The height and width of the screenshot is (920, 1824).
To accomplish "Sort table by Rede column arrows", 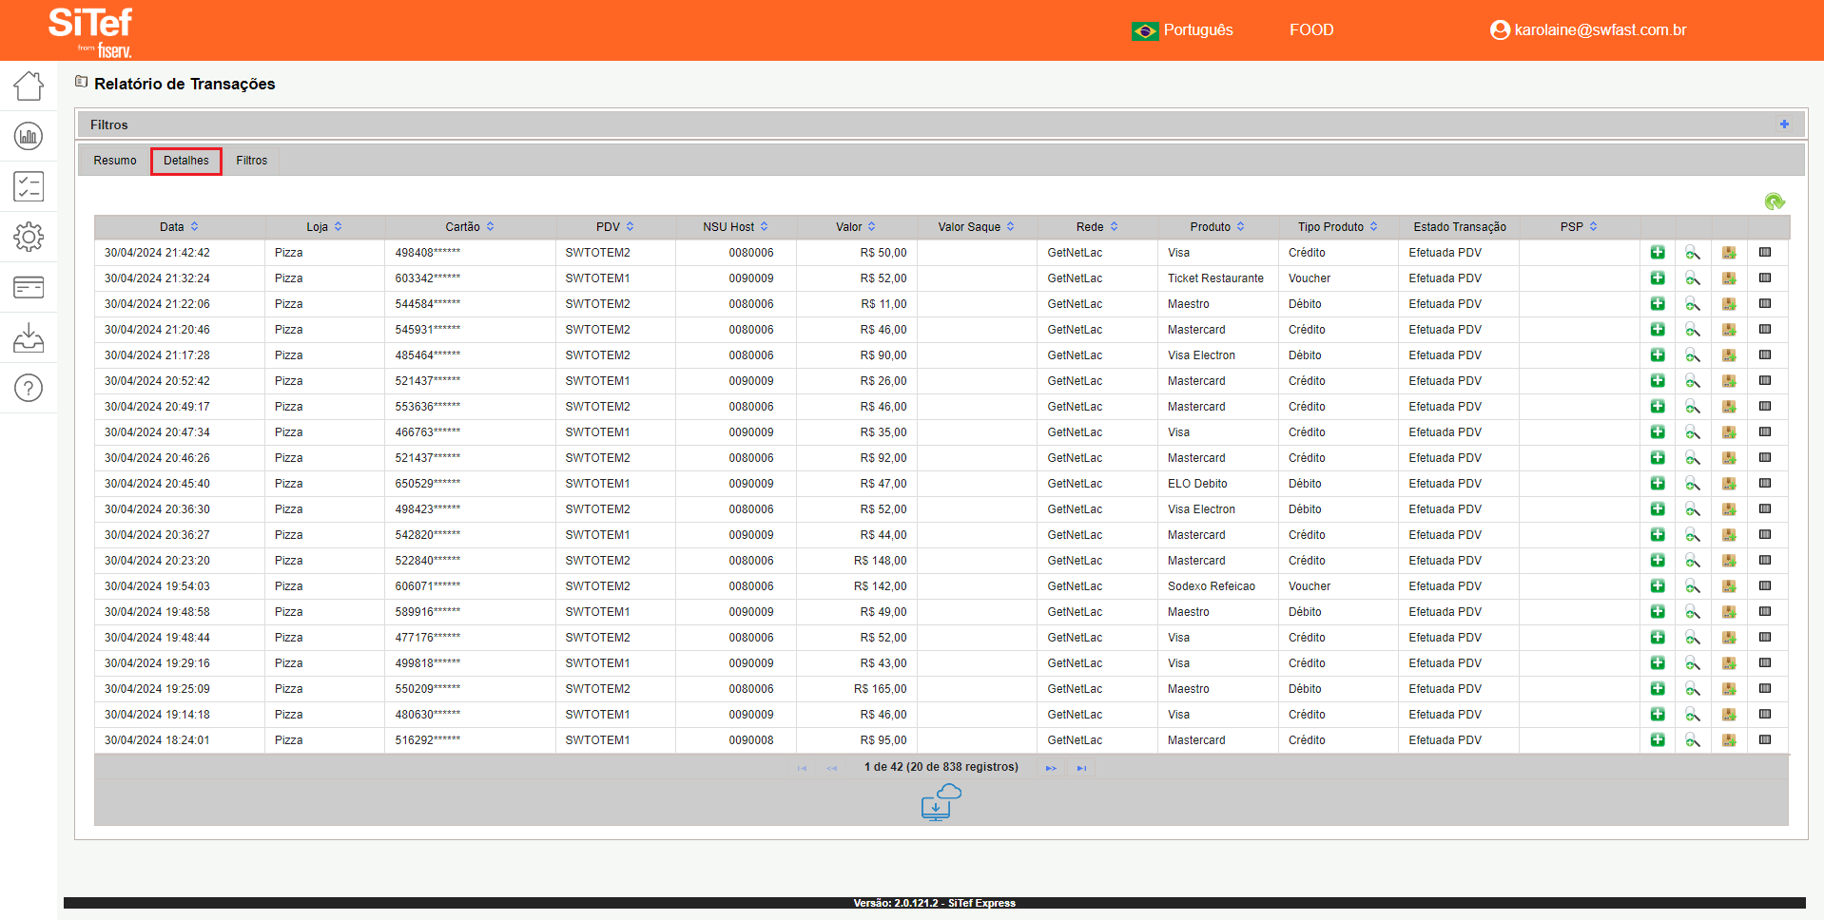I will pos(1115,227).
